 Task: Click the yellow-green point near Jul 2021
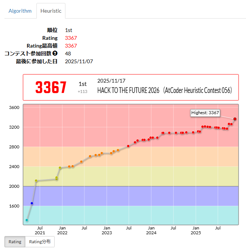click(x=36, y=181)
